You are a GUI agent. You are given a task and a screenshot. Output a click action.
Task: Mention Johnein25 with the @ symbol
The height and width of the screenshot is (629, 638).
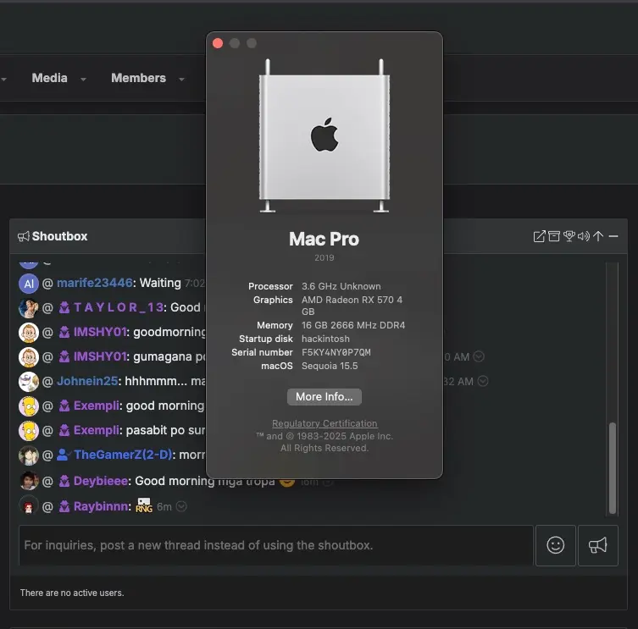point(47,382)
